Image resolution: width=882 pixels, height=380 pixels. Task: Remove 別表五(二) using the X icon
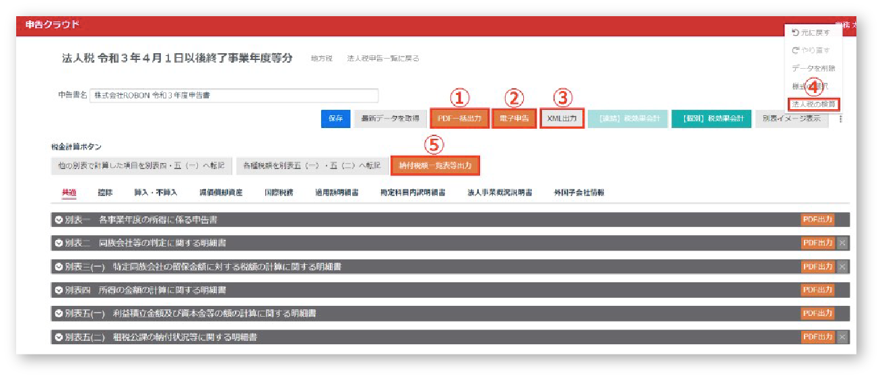tap(842, 337)
